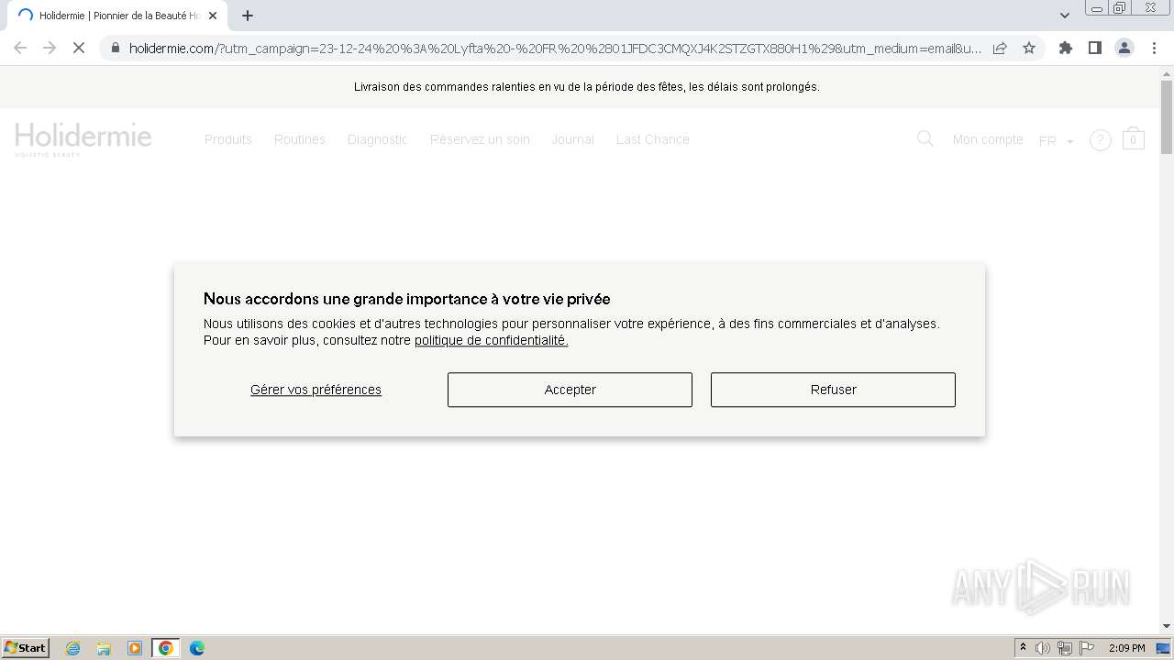Stop loading the page

pos(79,48)
